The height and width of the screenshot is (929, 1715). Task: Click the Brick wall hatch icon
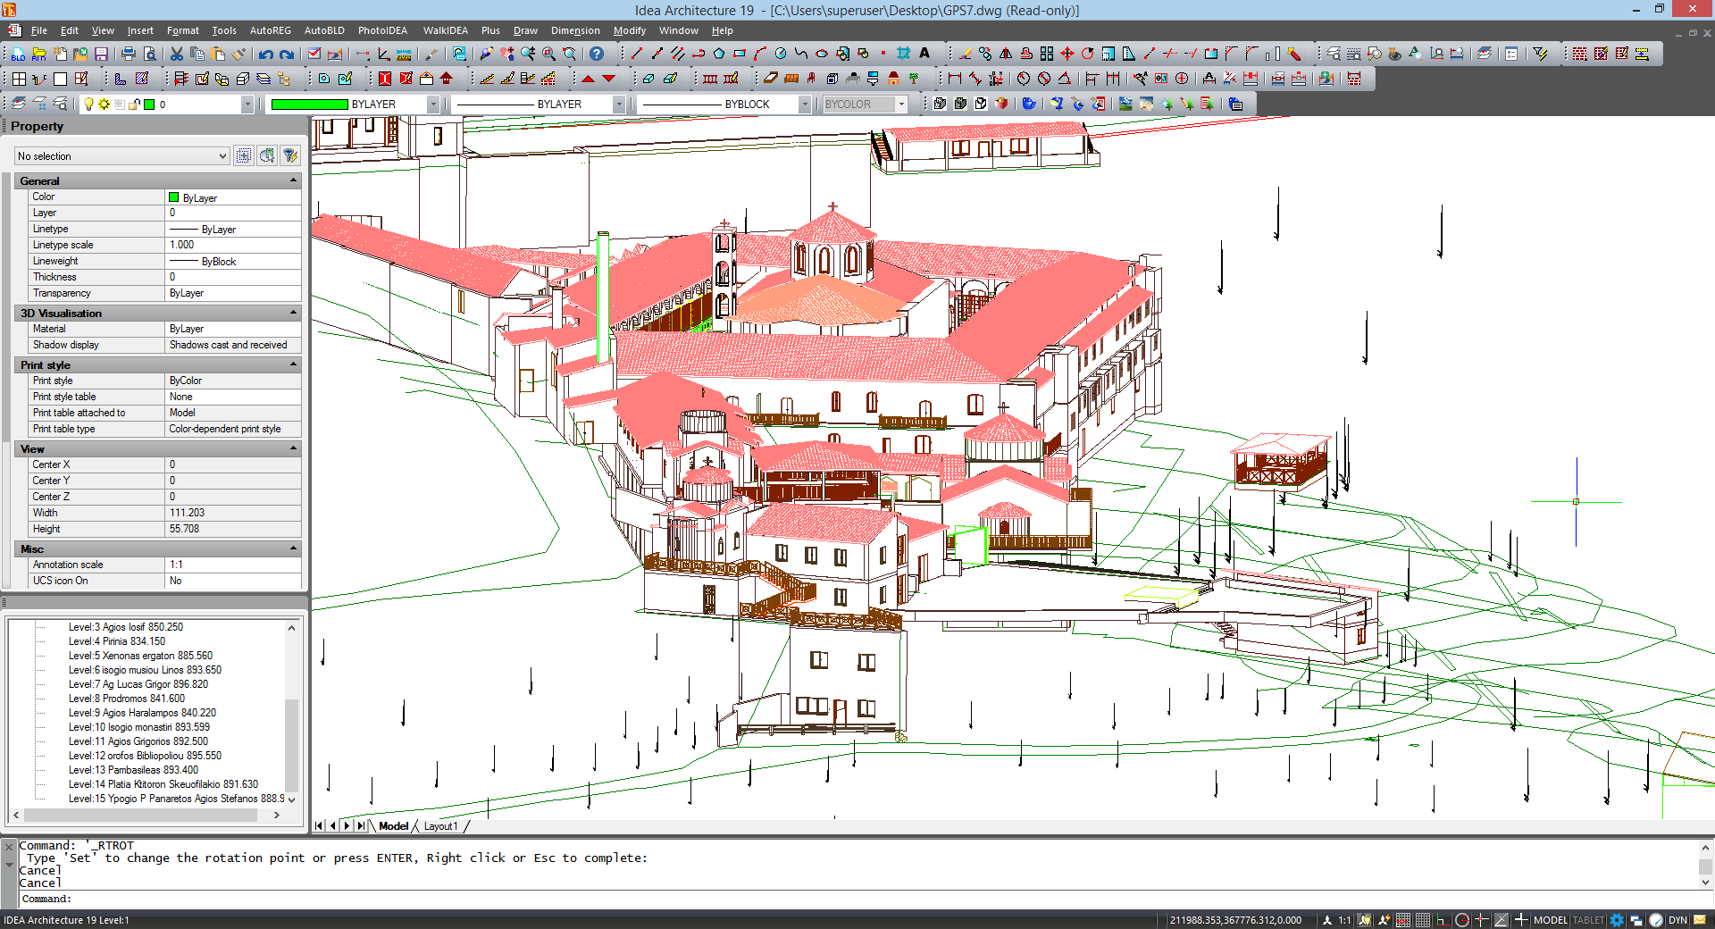(x=1579, y=54)
